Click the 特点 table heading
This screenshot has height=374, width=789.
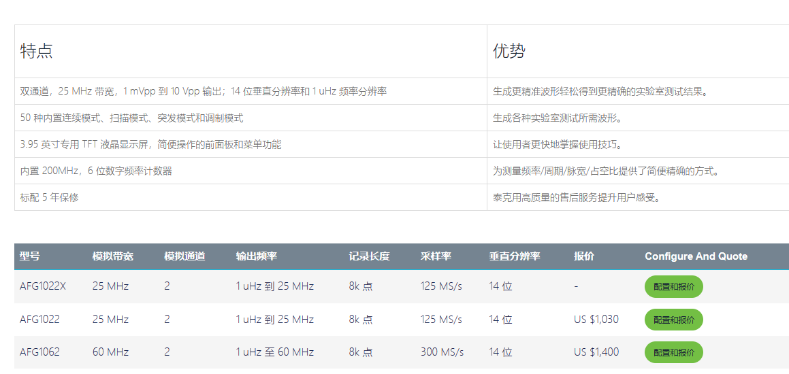point(37,52)
